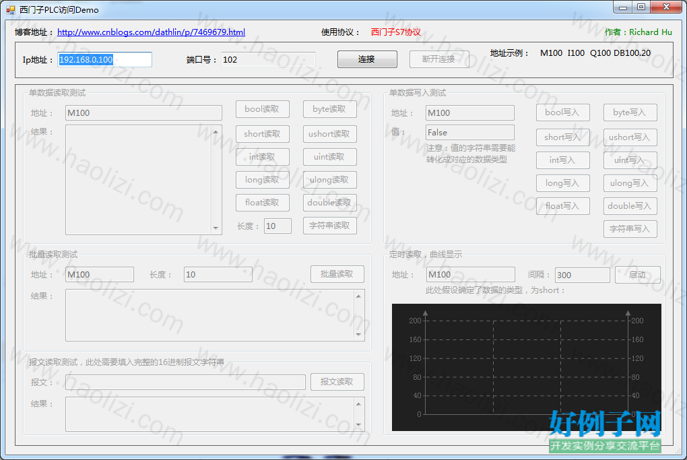Click the ulong写入 button
The height and width of the screenshot is (460, 687).
tap(630, 183)
